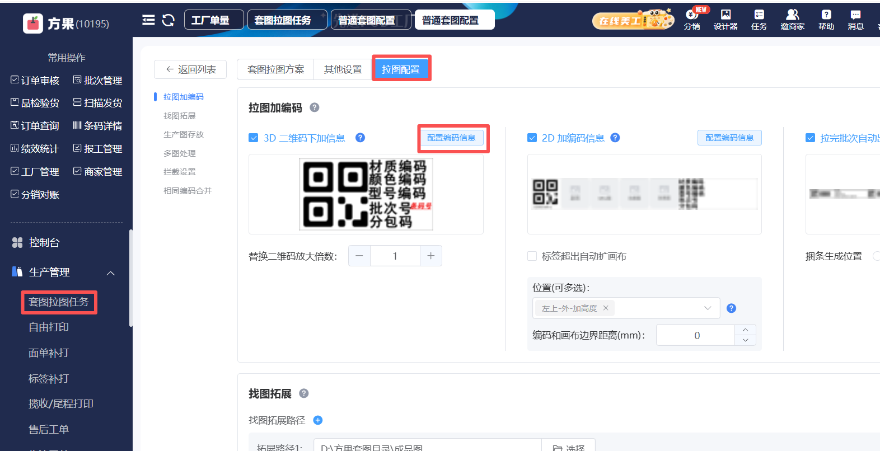Open 品检验货 shortcut

pos(35,103)
